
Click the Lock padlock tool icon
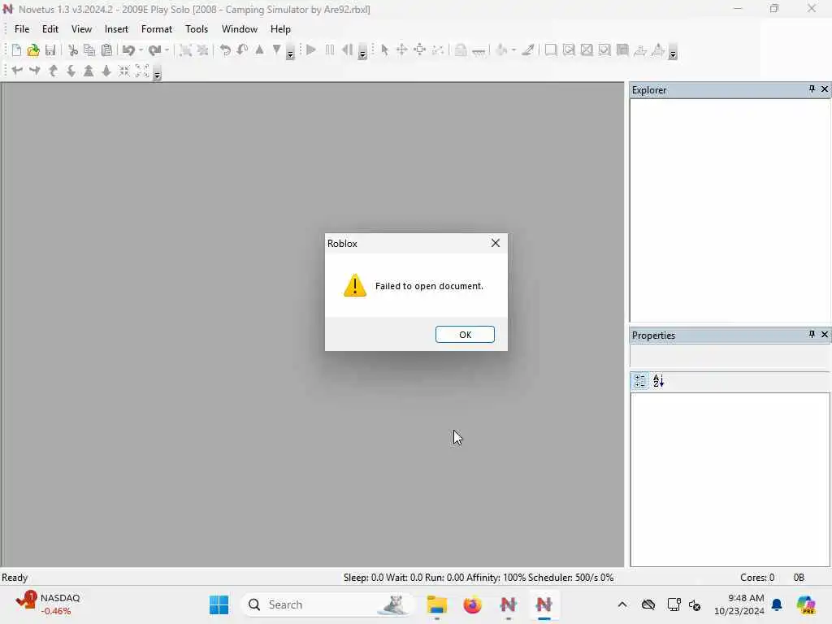pos(461,50)
